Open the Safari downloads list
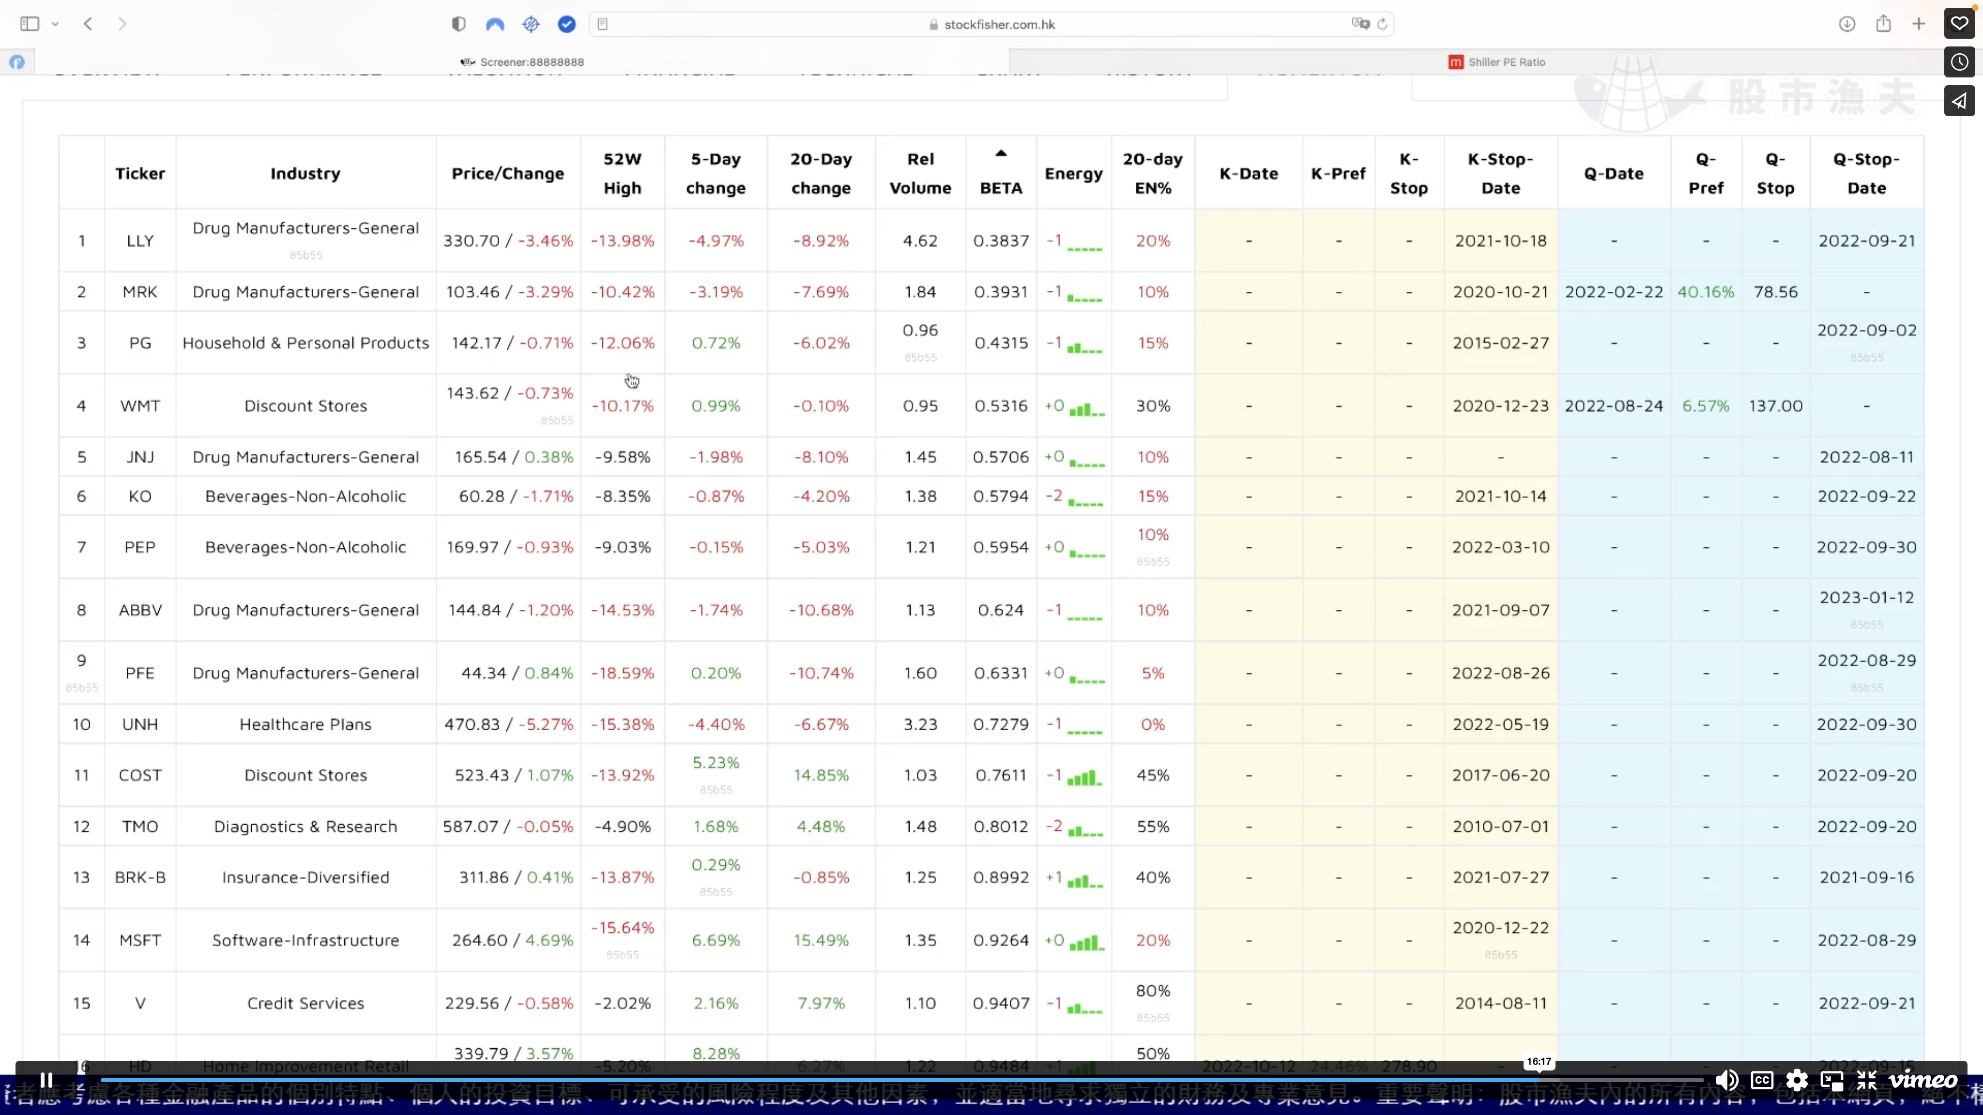This screenshot has height=1115, width=1983. (x=1847, y=24)
